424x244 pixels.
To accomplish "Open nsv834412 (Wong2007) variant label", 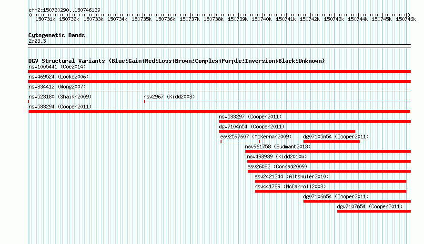I will tap(57, 87).
